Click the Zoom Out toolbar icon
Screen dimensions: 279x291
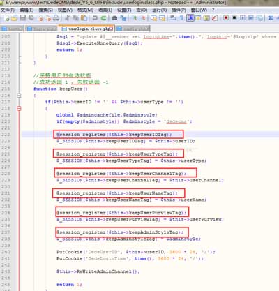click(x=144, y=18)
